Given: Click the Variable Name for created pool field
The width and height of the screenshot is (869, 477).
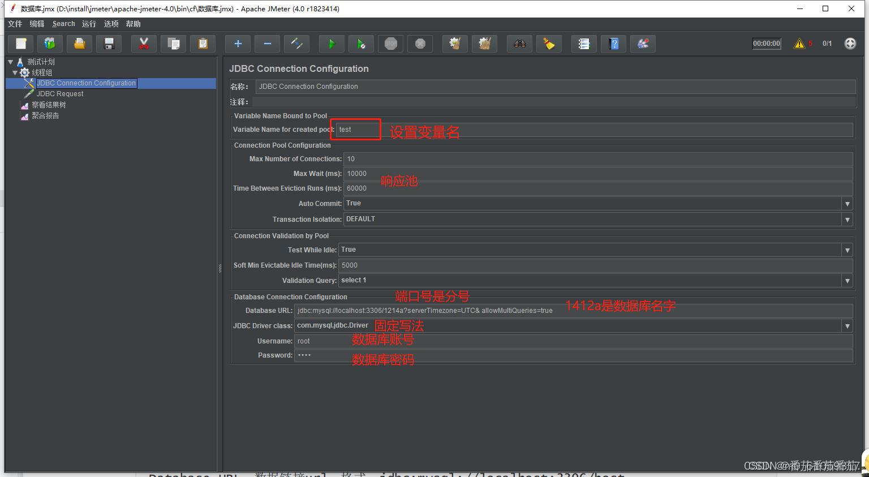Looking at the screenshot, I should [x=595, y=130].
